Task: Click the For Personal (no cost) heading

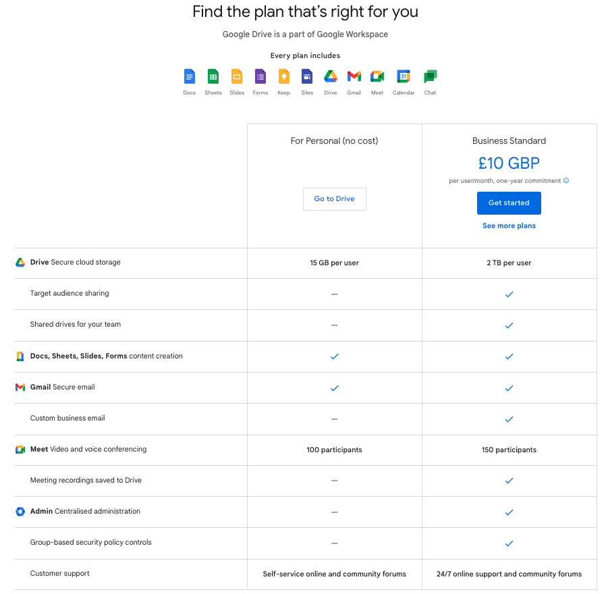Action: pos(334,140)
